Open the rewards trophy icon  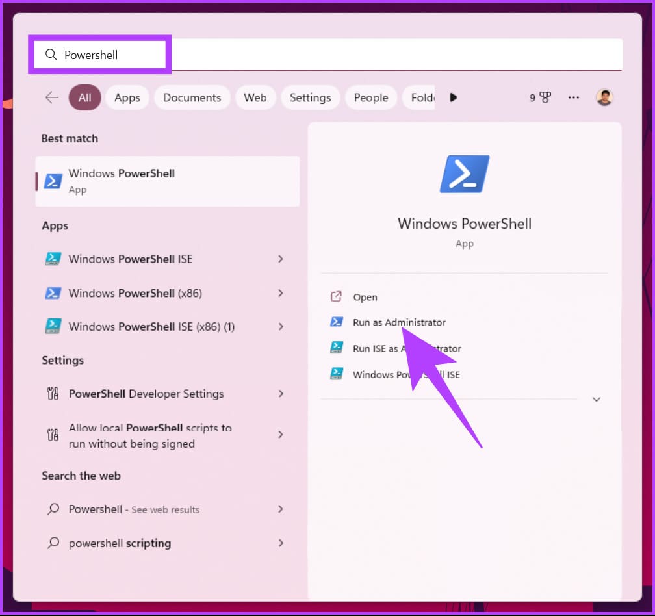pyautogui.click(x=545, y=97)
